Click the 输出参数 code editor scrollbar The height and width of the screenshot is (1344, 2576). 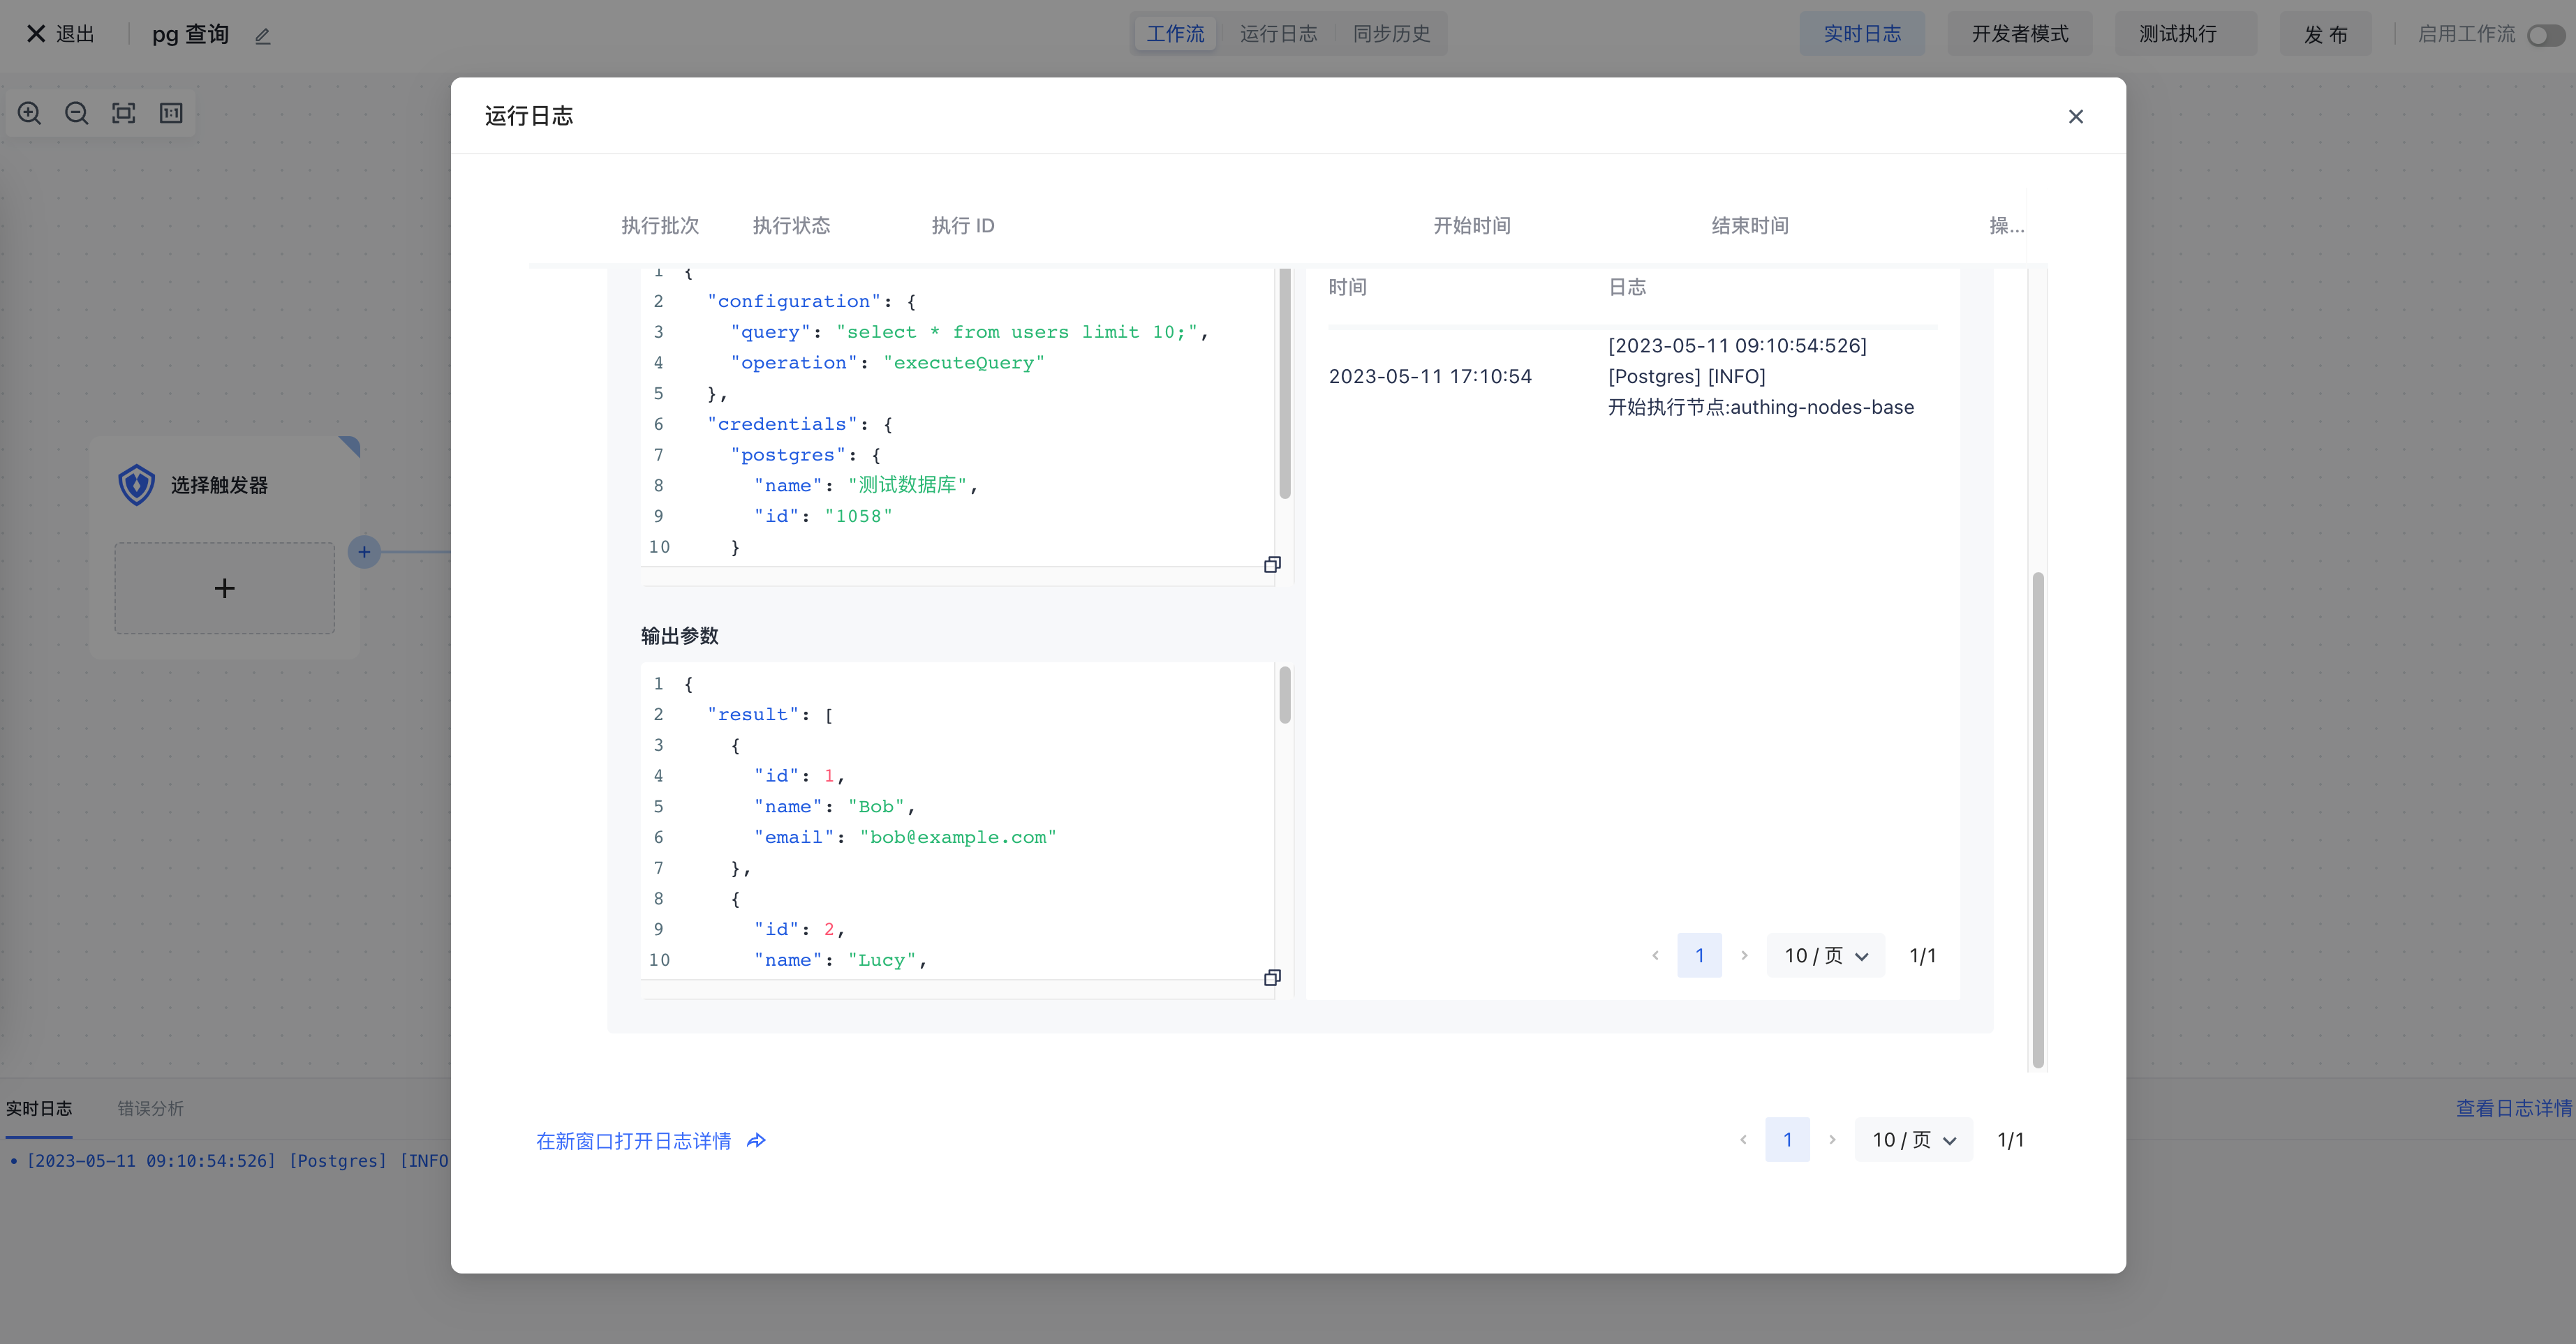click(x=1285, y=696)
